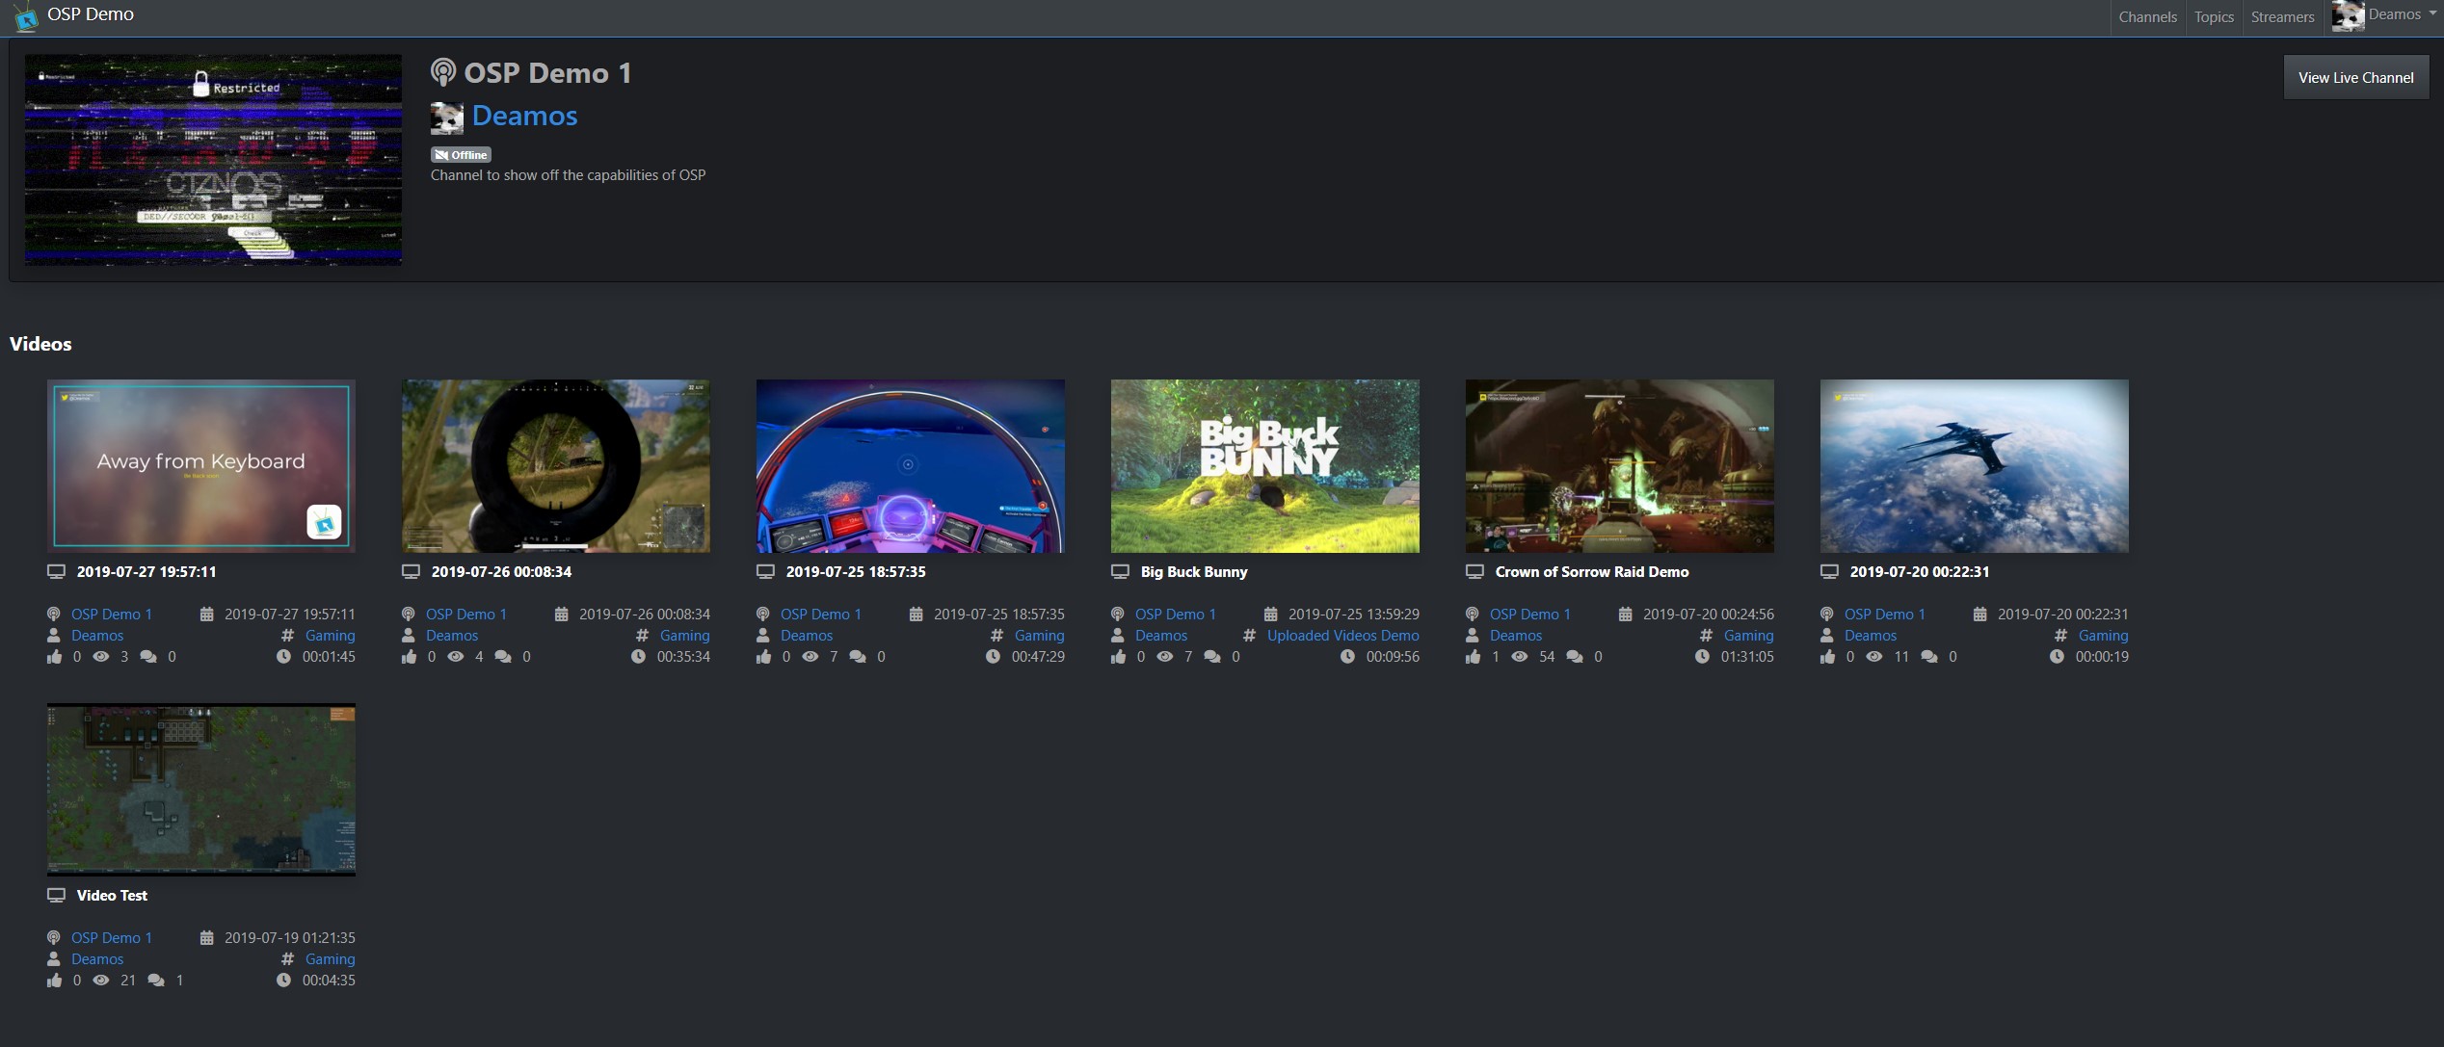Click Deamos avatar image in channel header
Image resolution: width=2444 pixels, height=1047 pixels.
click(x=447, y=118)
